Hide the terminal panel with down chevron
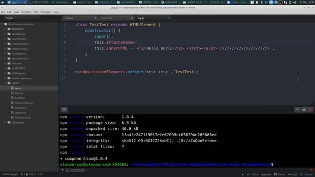The height and width of the screenshot is (177, 315). (x=297, y=110)
